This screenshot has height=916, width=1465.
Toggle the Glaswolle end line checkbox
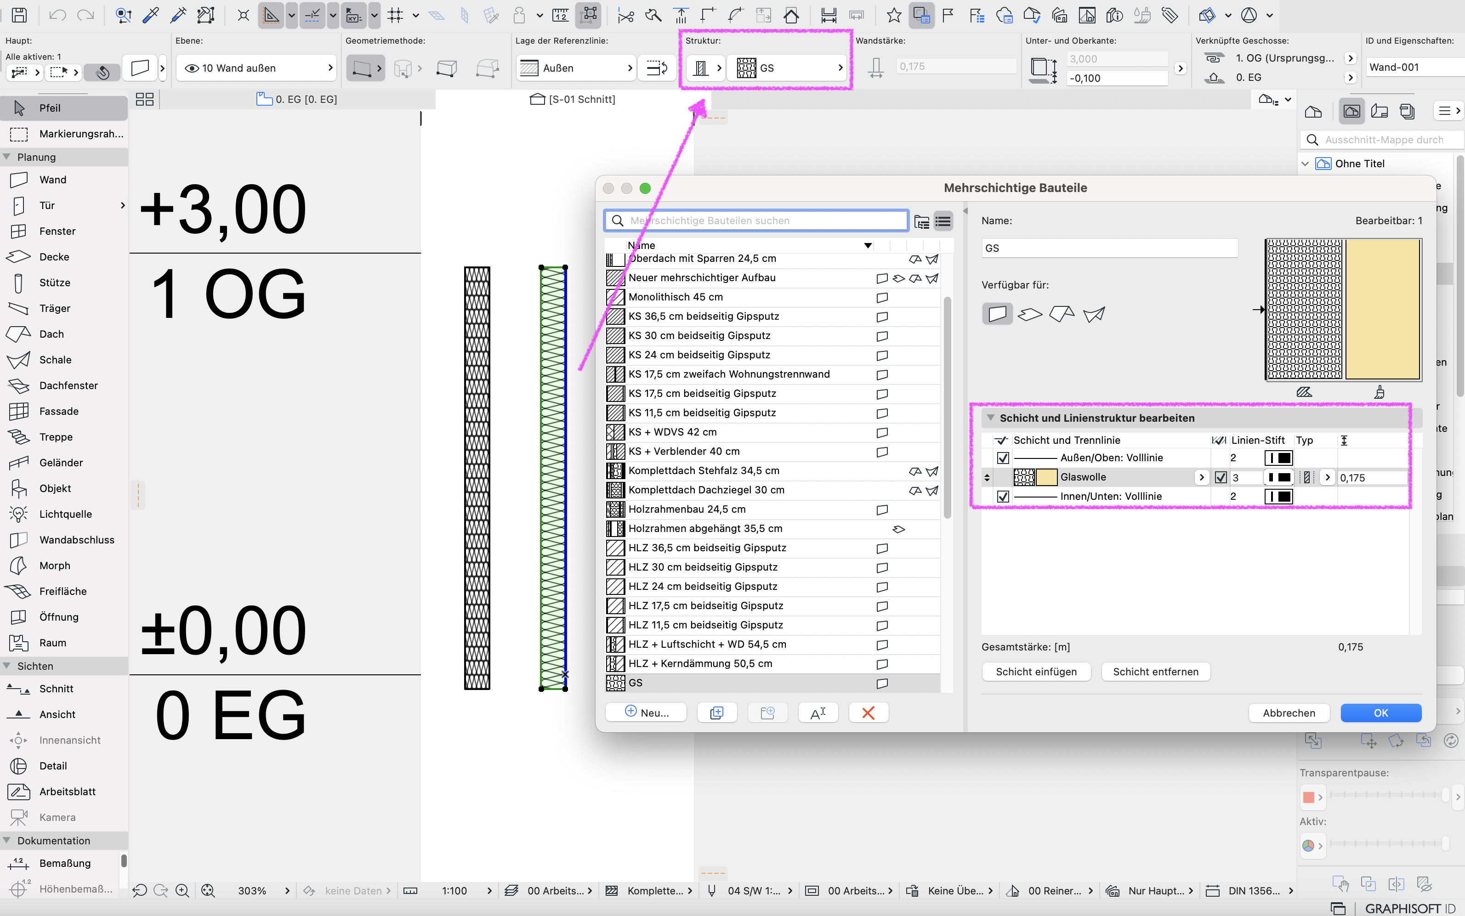(1221, 477)
